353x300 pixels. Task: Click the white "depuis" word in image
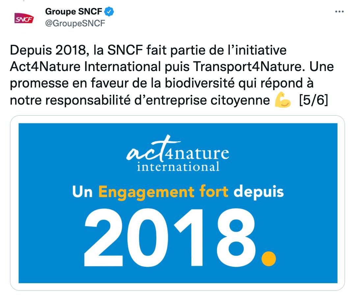point(258,192)
